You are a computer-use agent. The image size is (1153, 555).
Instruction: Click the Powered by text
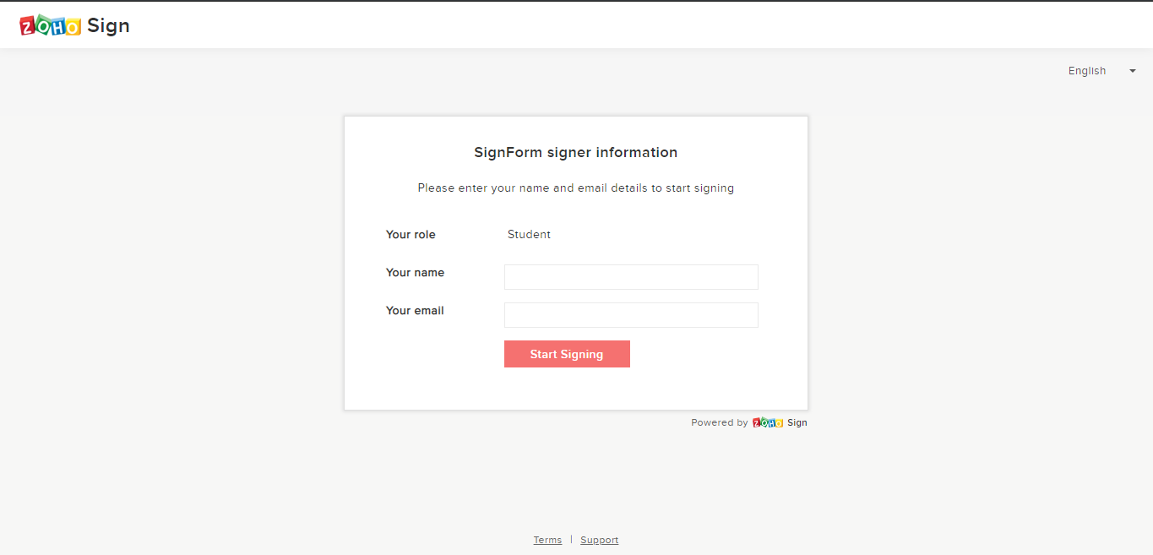click(x=719, y=422)
